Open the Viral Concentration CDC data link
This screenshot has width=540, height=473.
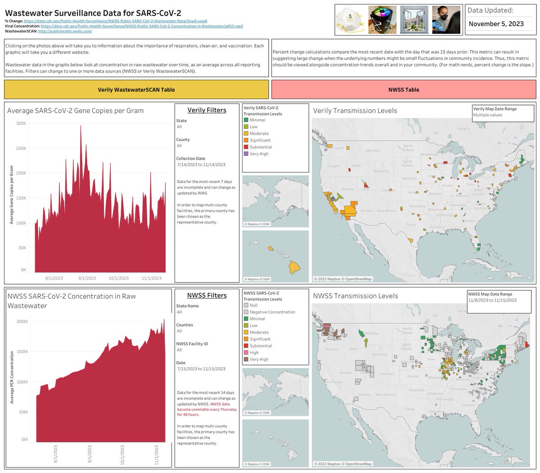pyautogui.click(x=142, y=26)
